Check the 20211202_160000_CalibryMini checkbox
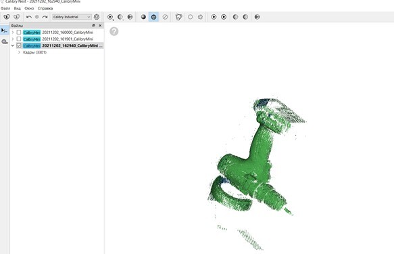The height and width of the screenshot is (254, 394). (19, 33)
